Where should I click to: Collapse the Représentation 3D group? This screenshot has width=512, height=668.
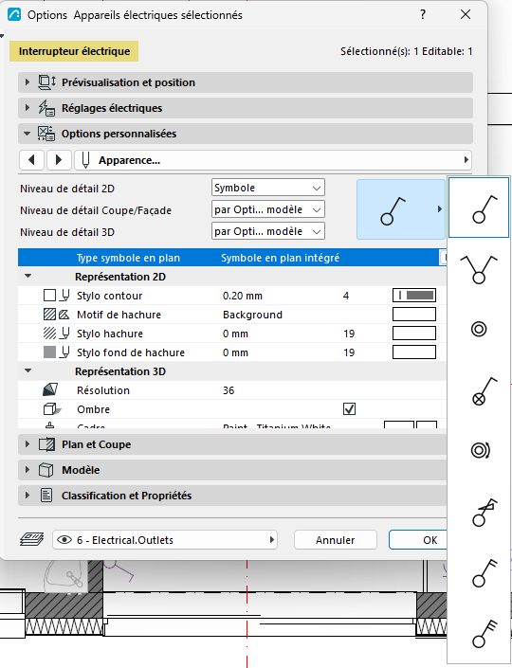click(x=28, y=370)
